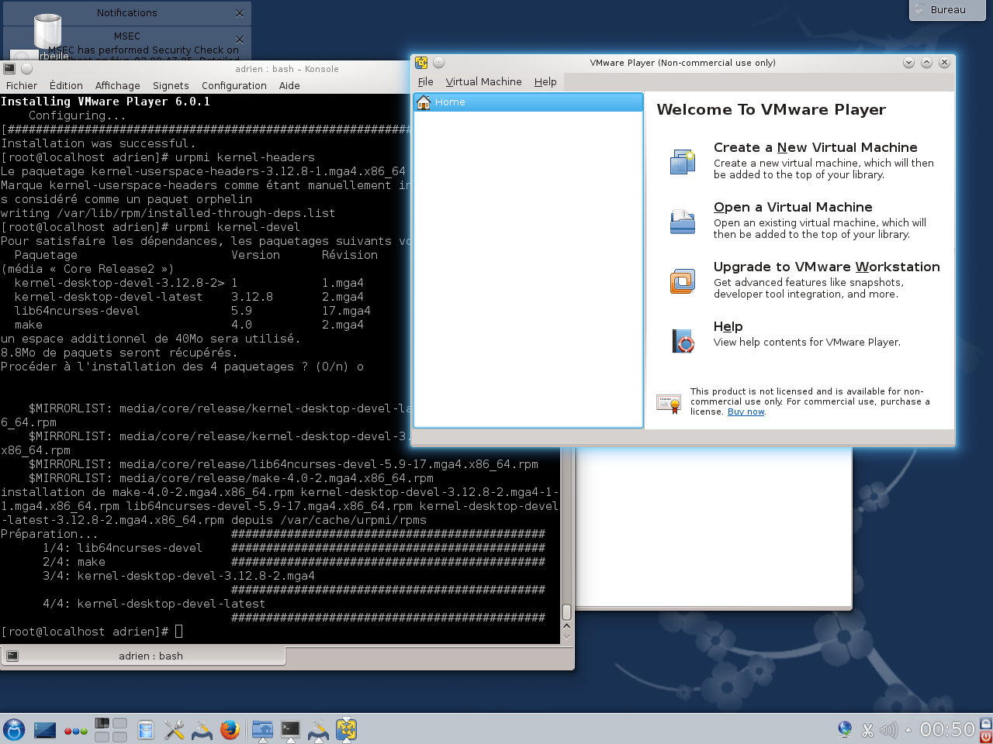Screen dimensions: 993x744
Task: Click the red power leave icon in the panel
Action: tap(986, 736)
